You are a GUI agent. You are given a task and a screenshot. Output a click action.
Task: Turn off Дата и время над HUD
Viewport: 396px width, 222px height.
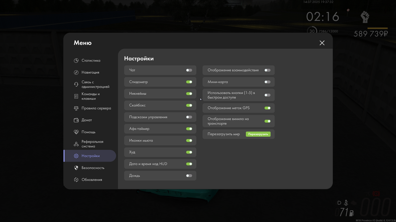189,164
